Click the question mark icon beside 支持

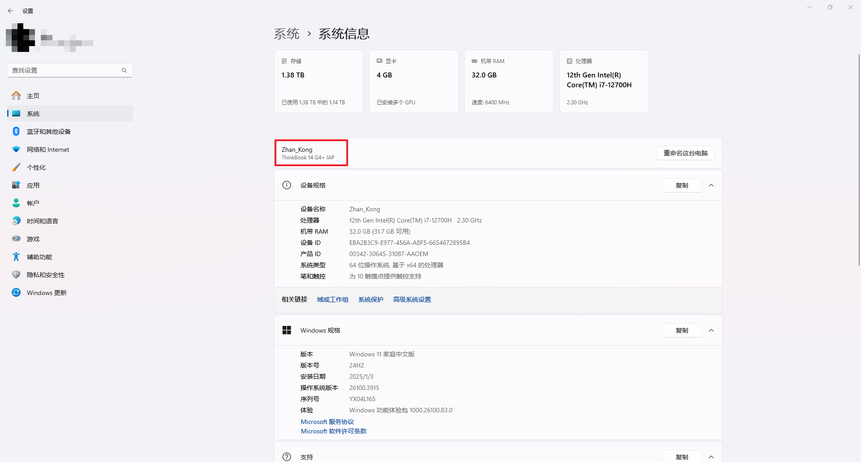point(287,457)
